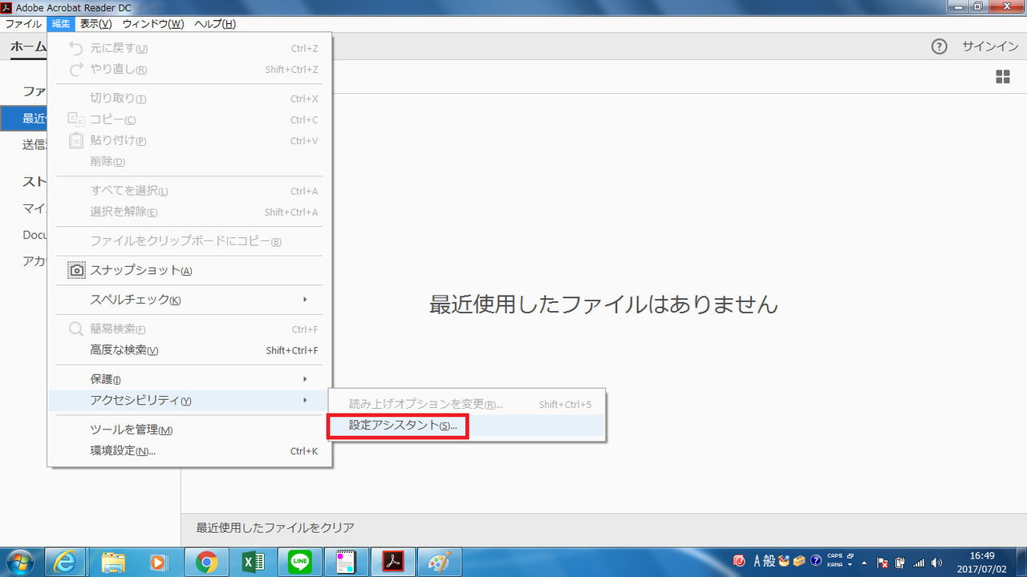This screenshot has height=577, width=1027.
Task: Toggle the CAPS indicator in the language bar
Action: [834, 556]
